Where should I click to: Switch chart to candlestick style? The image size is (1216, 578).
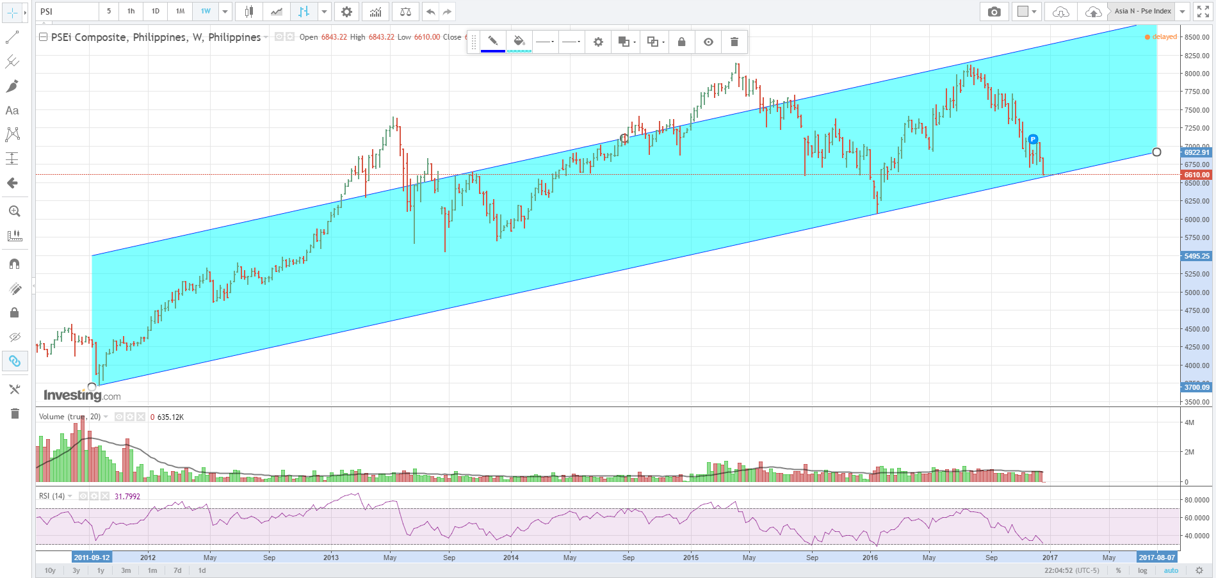click(x=249, y=11)
